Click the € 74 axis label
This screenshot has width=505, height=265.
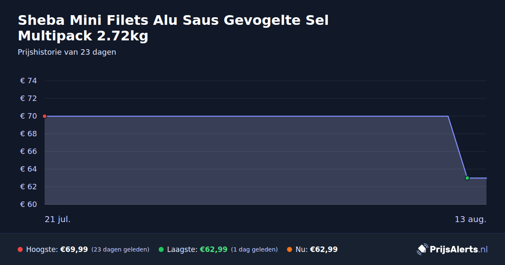pos(29,81)
